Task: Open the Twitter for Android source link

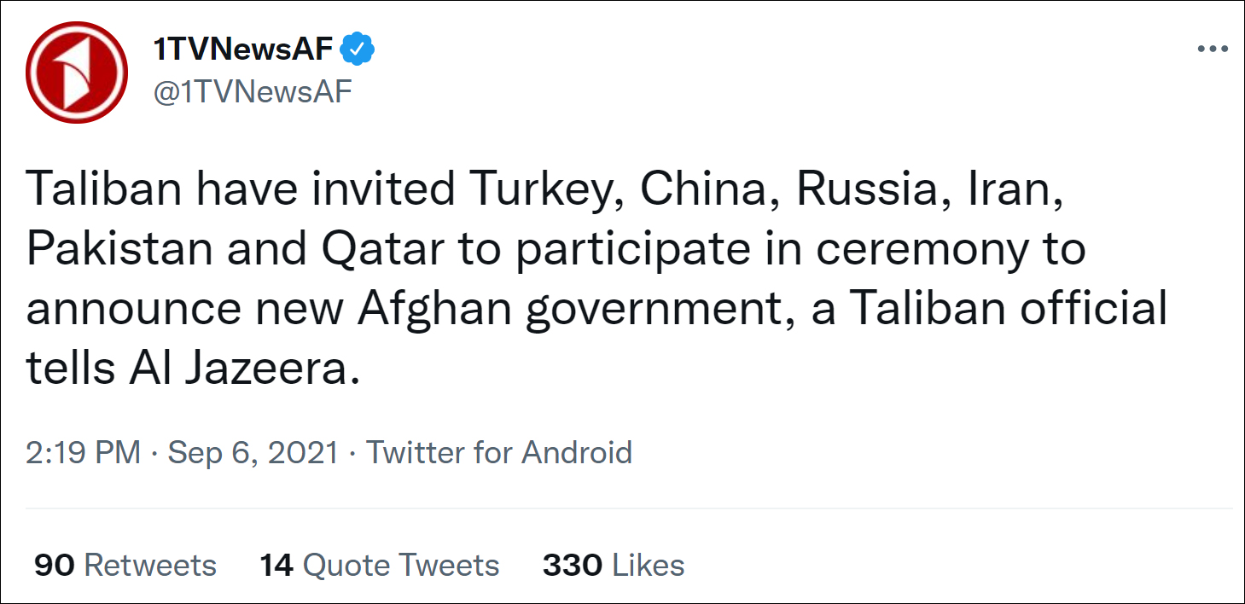Action: point(499,452)
